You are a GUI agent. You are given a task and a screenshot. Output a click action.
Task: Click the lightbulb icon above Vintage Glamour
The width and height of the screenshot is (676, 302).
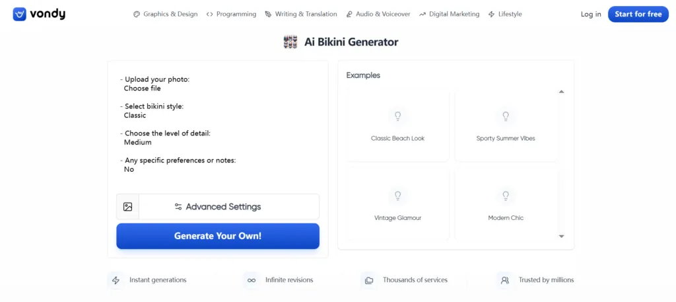tap(398, 196)
